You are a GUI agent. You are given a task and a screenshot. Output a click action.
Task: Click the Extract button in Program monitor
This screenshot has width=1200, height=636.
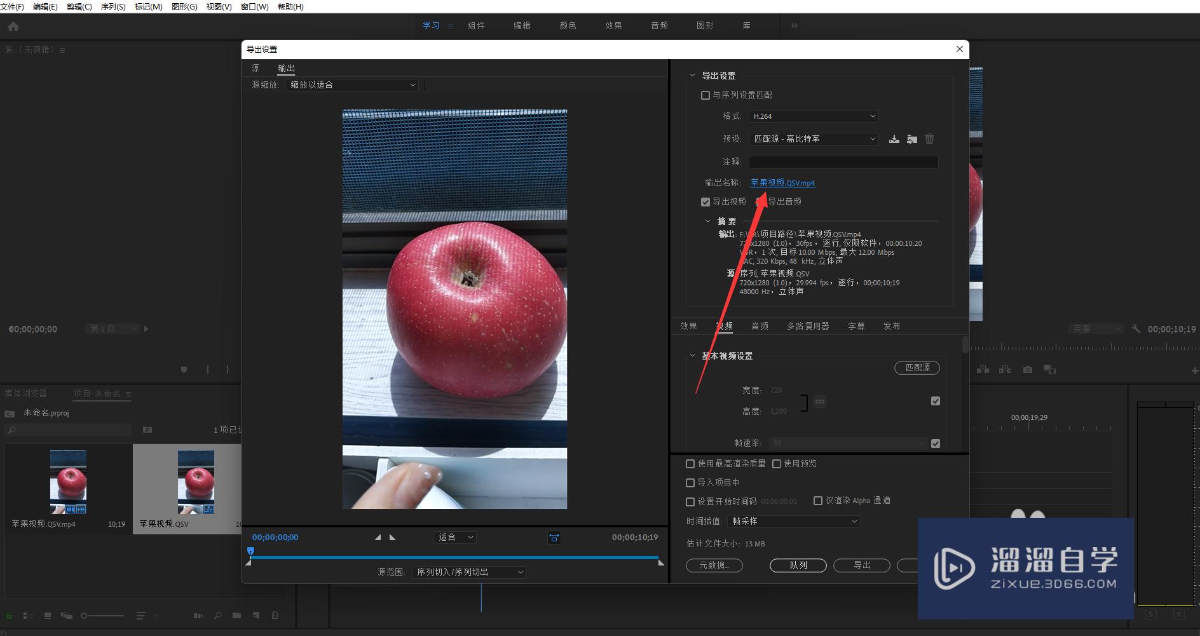click(x=1005, y=369)
